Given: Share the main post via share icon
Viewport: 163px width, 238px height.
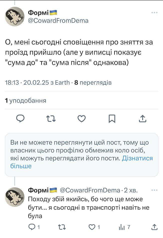Looking at the screenshot, I should click(x=142, y=118).
